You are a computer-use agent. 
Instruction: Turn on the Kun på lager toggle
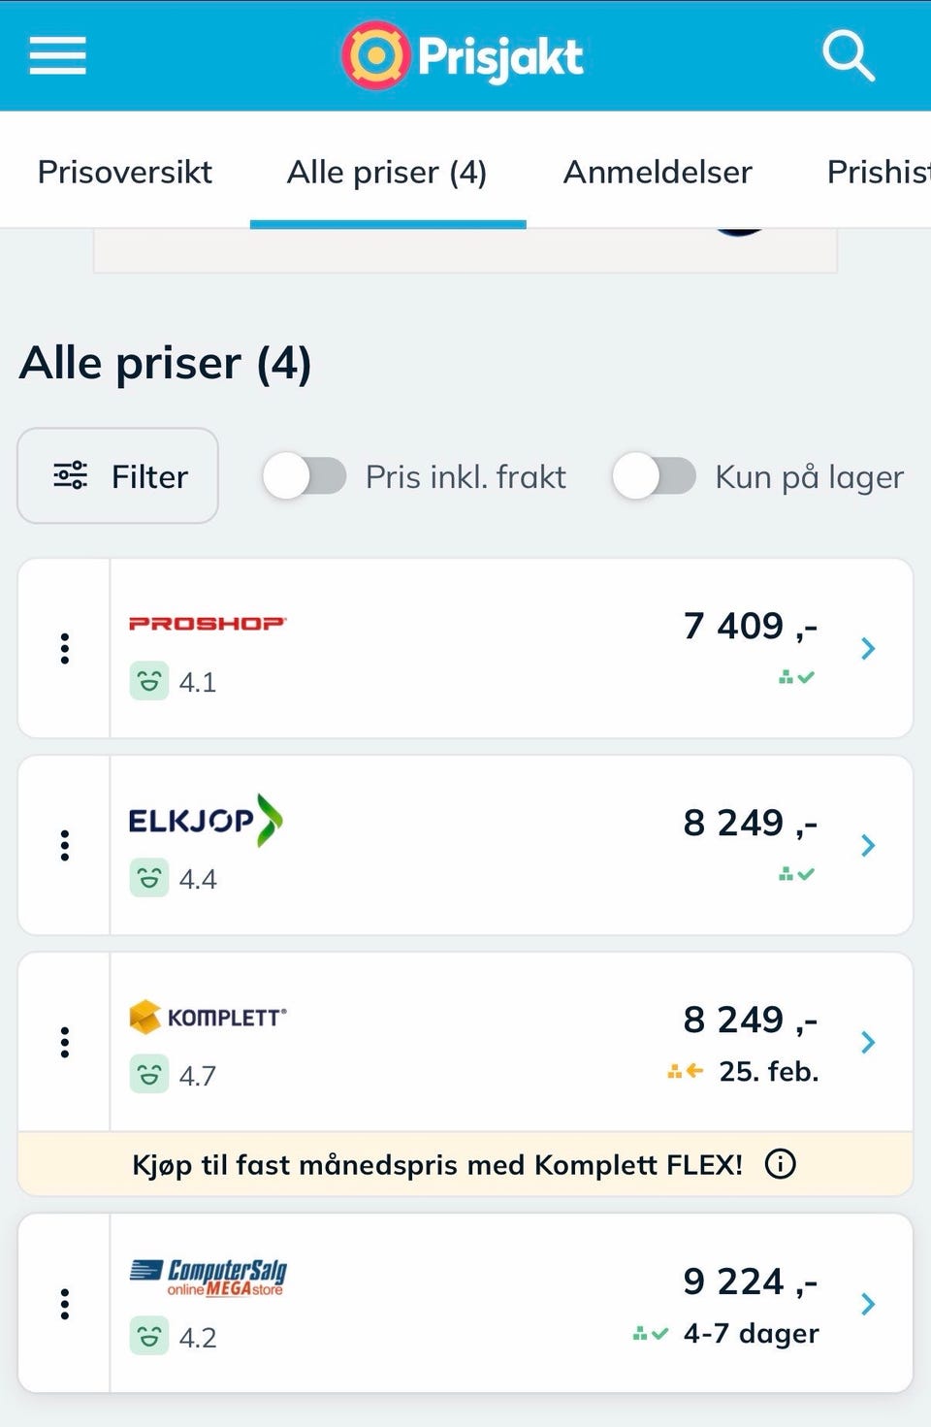(654, 476)
